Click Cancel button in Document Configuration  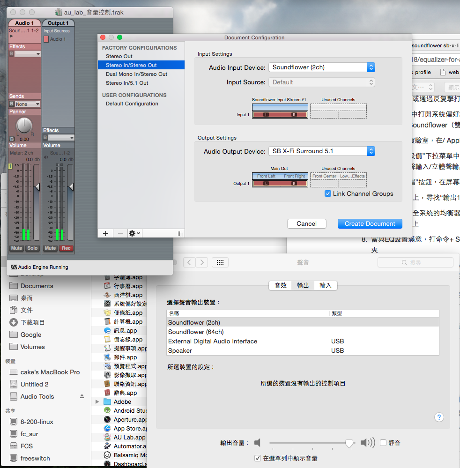(306, 223)
